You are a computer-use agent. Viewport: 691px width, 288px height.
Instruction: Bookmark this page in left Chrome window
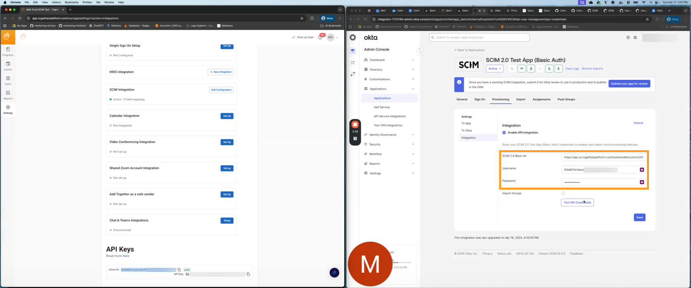click(x=302, y=19)
